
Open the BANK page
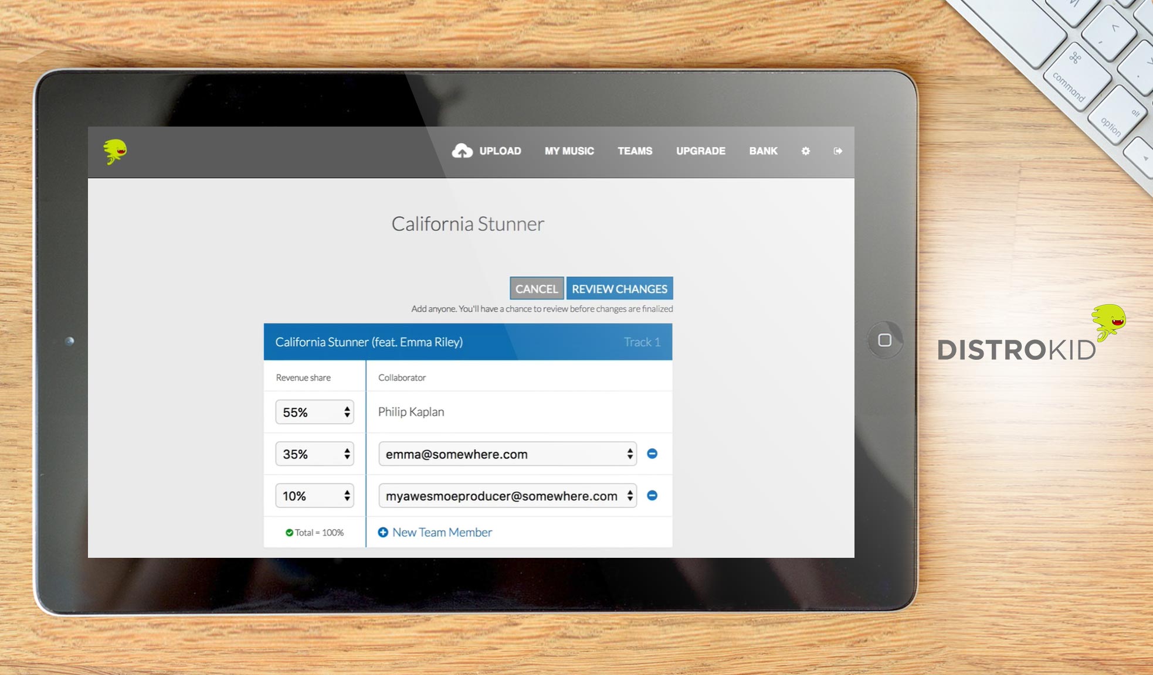(x=763, y=151)
